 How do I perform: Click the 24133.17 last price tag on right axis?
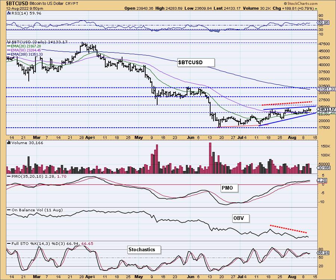[327, 109]
